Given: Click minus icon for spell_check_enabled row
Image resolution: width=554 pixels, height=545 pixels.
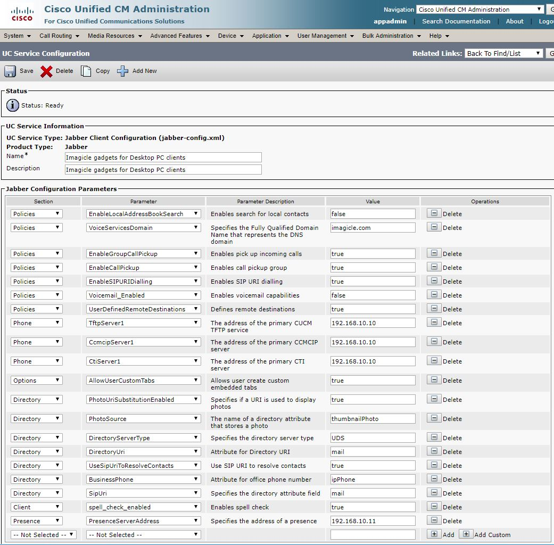Looking at the screenshot, I should click(434, 507).
